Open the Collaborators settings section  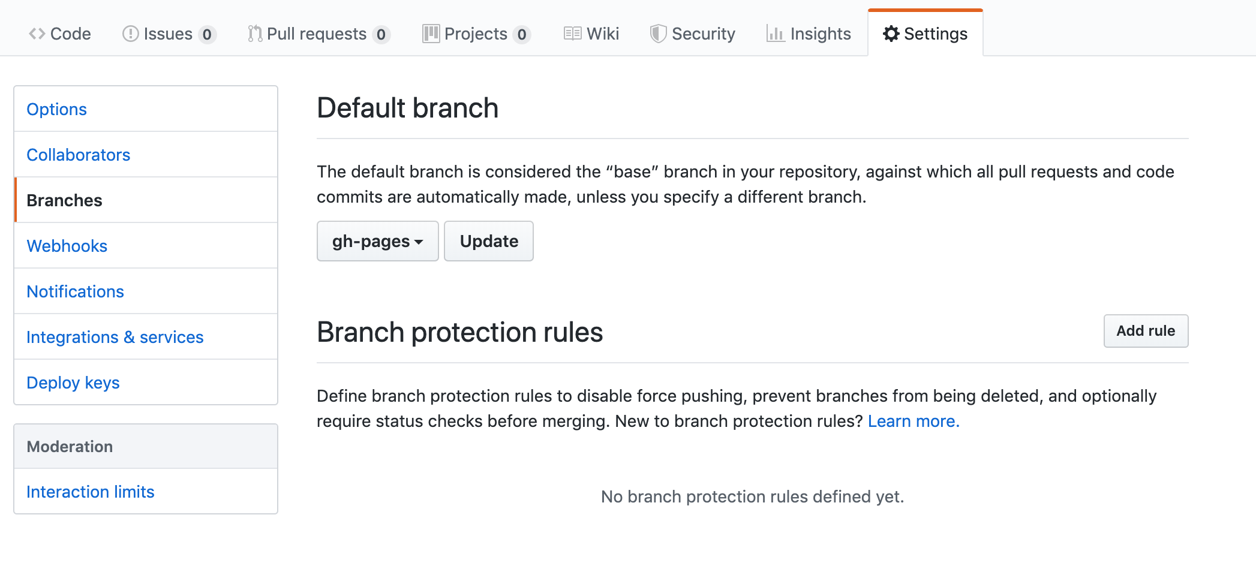(78, 155)
